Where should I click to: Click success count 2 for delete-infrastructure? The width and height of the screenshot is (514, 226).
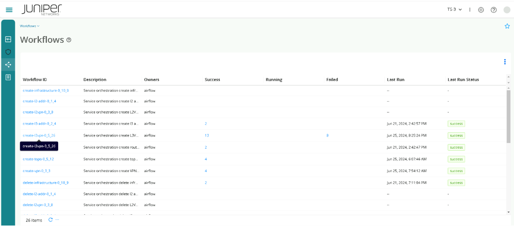click(206, 183)
